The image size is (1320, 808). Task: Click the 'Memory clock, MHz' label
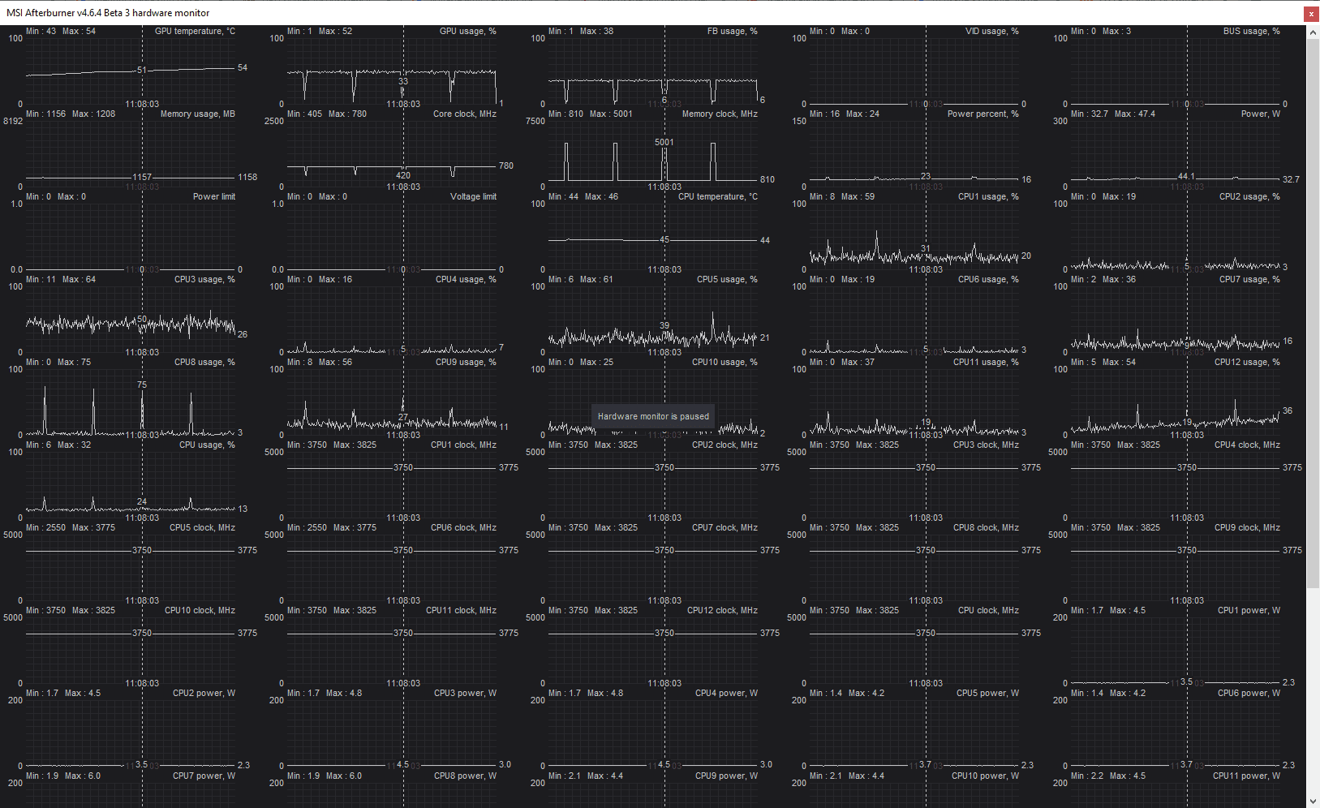click(x=720, y=114)
